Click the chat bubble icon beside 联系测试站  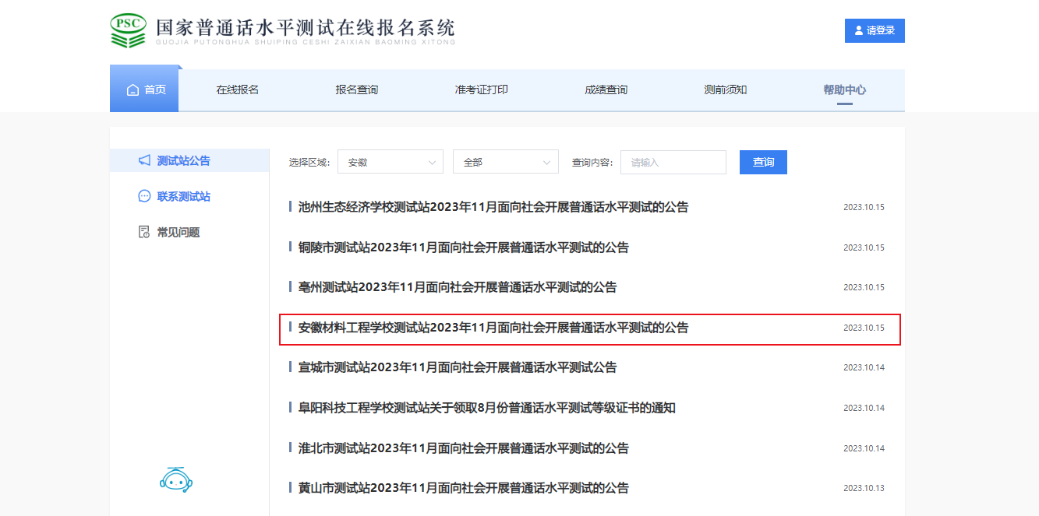click(x=144, y=196)
